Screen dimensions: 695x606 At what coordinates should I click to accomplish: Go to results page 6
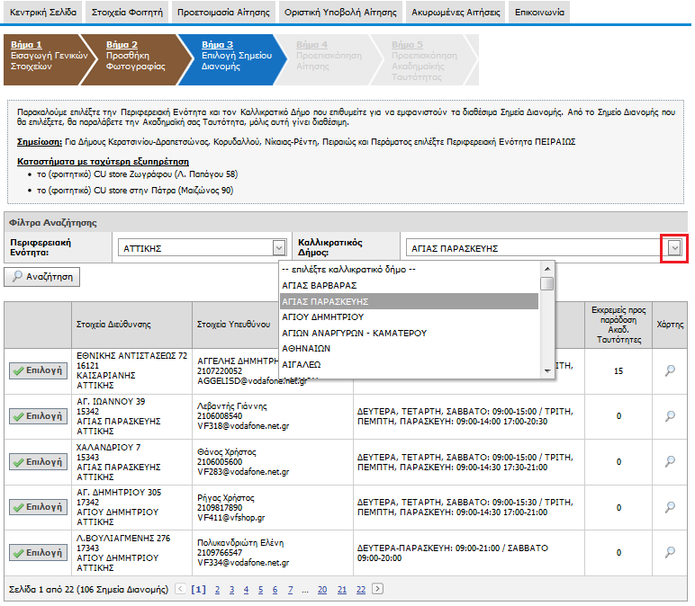click(x=275, y=590)
